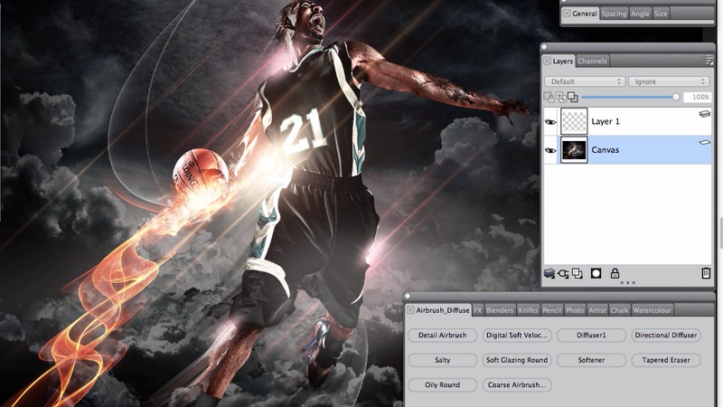
Task: Click the canvas type icon on Canvas row
Action: 705,143
